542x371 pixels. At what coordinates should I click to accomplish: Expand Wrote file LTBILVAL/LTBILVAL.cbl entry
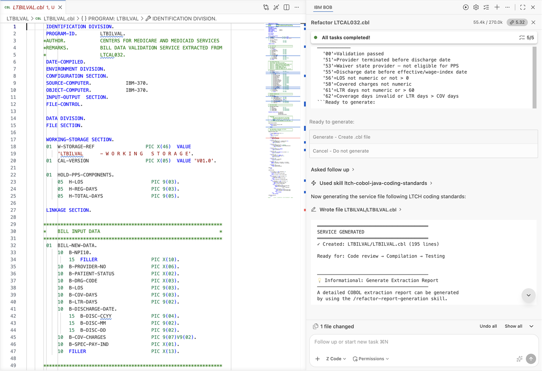360,210
